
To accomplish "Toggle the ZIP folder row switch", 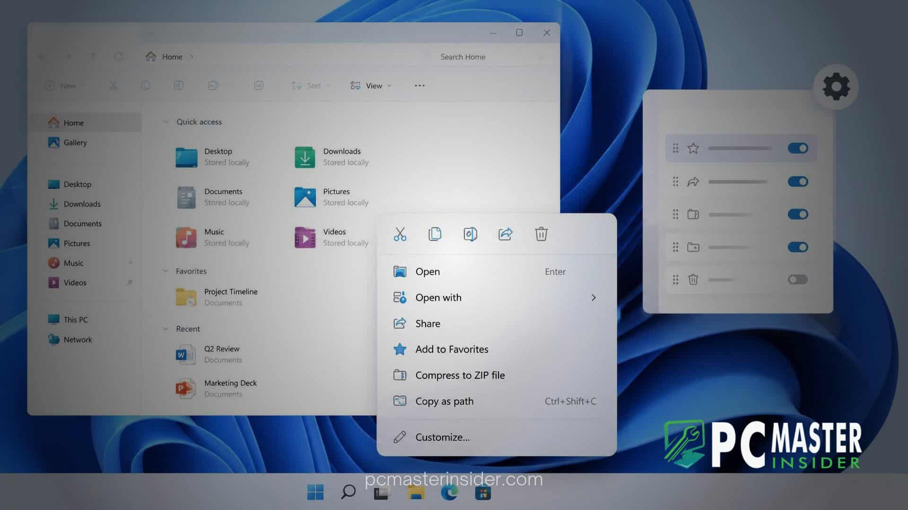I will tap(798, 214).
